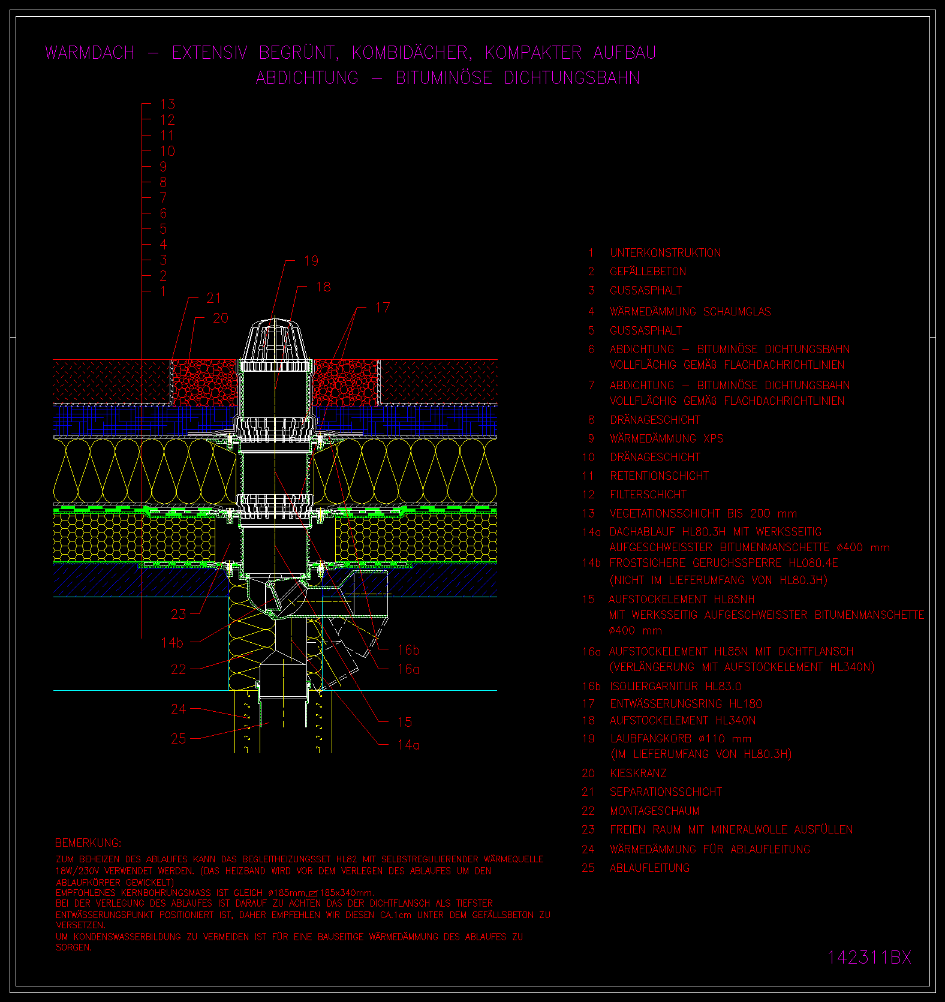Screen dimensions: 945x1002
Task: Click legend entry 'SEPARATIONSSCHICHT'
Action: pyautogui.click(x=666, y=792)
